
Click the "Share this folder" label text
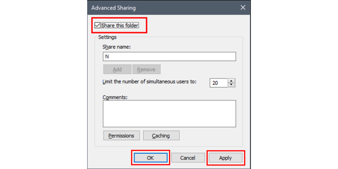click(x=120, y=26)
